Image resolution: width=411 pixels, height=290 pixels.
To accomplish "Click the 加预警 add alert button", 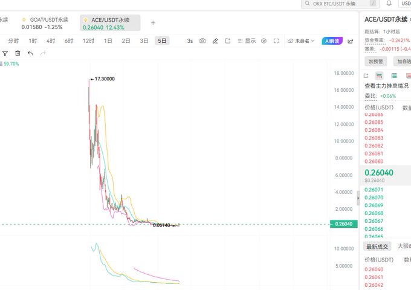I will [x=375, y=62].
